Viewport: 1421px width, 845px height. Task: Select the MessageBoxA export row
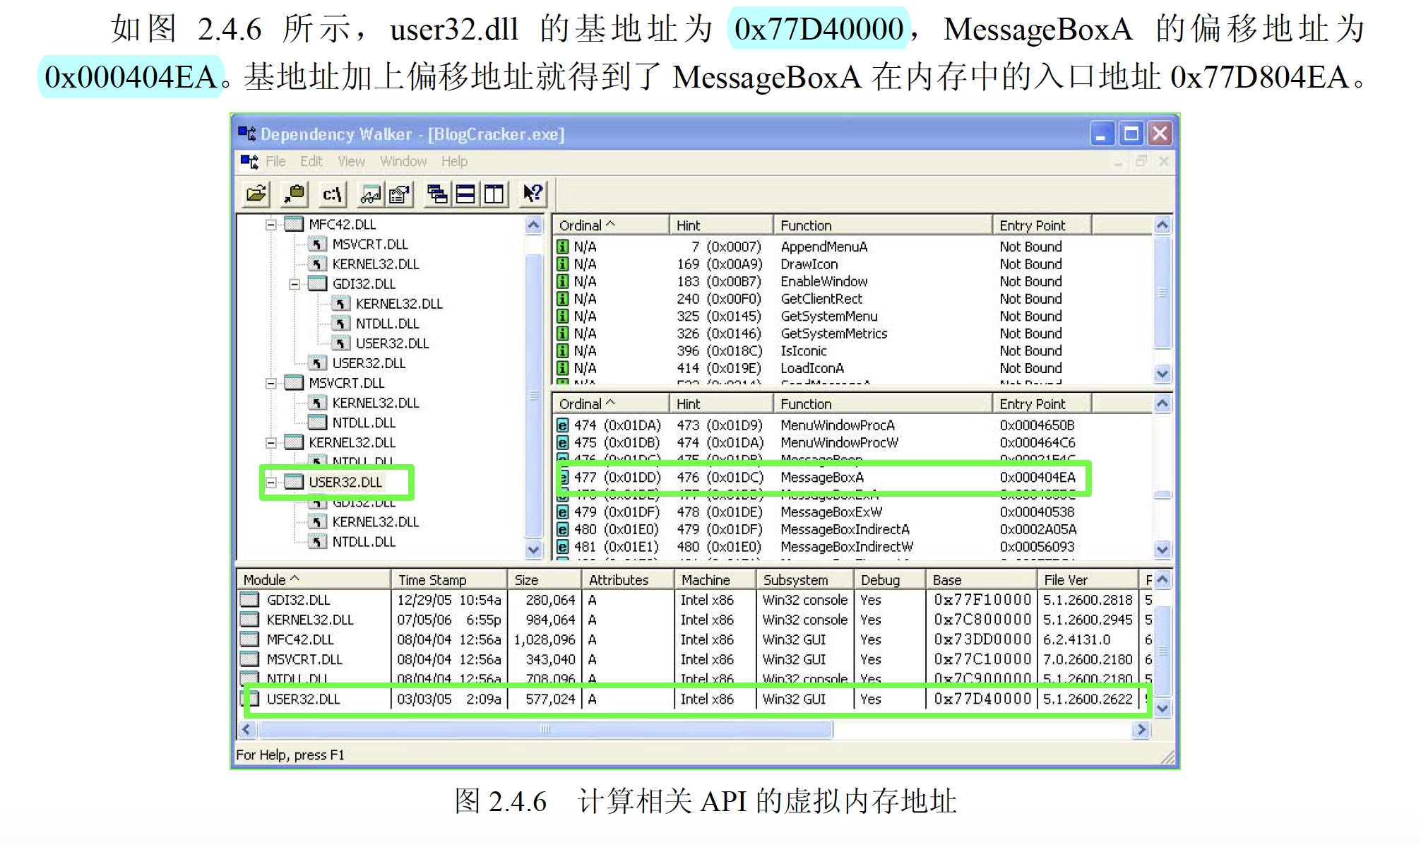(x=822, y=478)
